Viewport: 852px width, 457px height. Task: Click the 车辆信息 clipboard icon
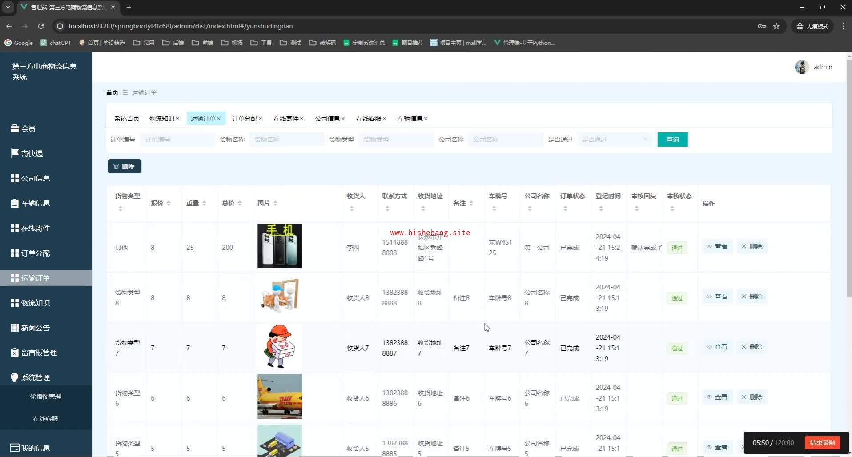point(15,203)
